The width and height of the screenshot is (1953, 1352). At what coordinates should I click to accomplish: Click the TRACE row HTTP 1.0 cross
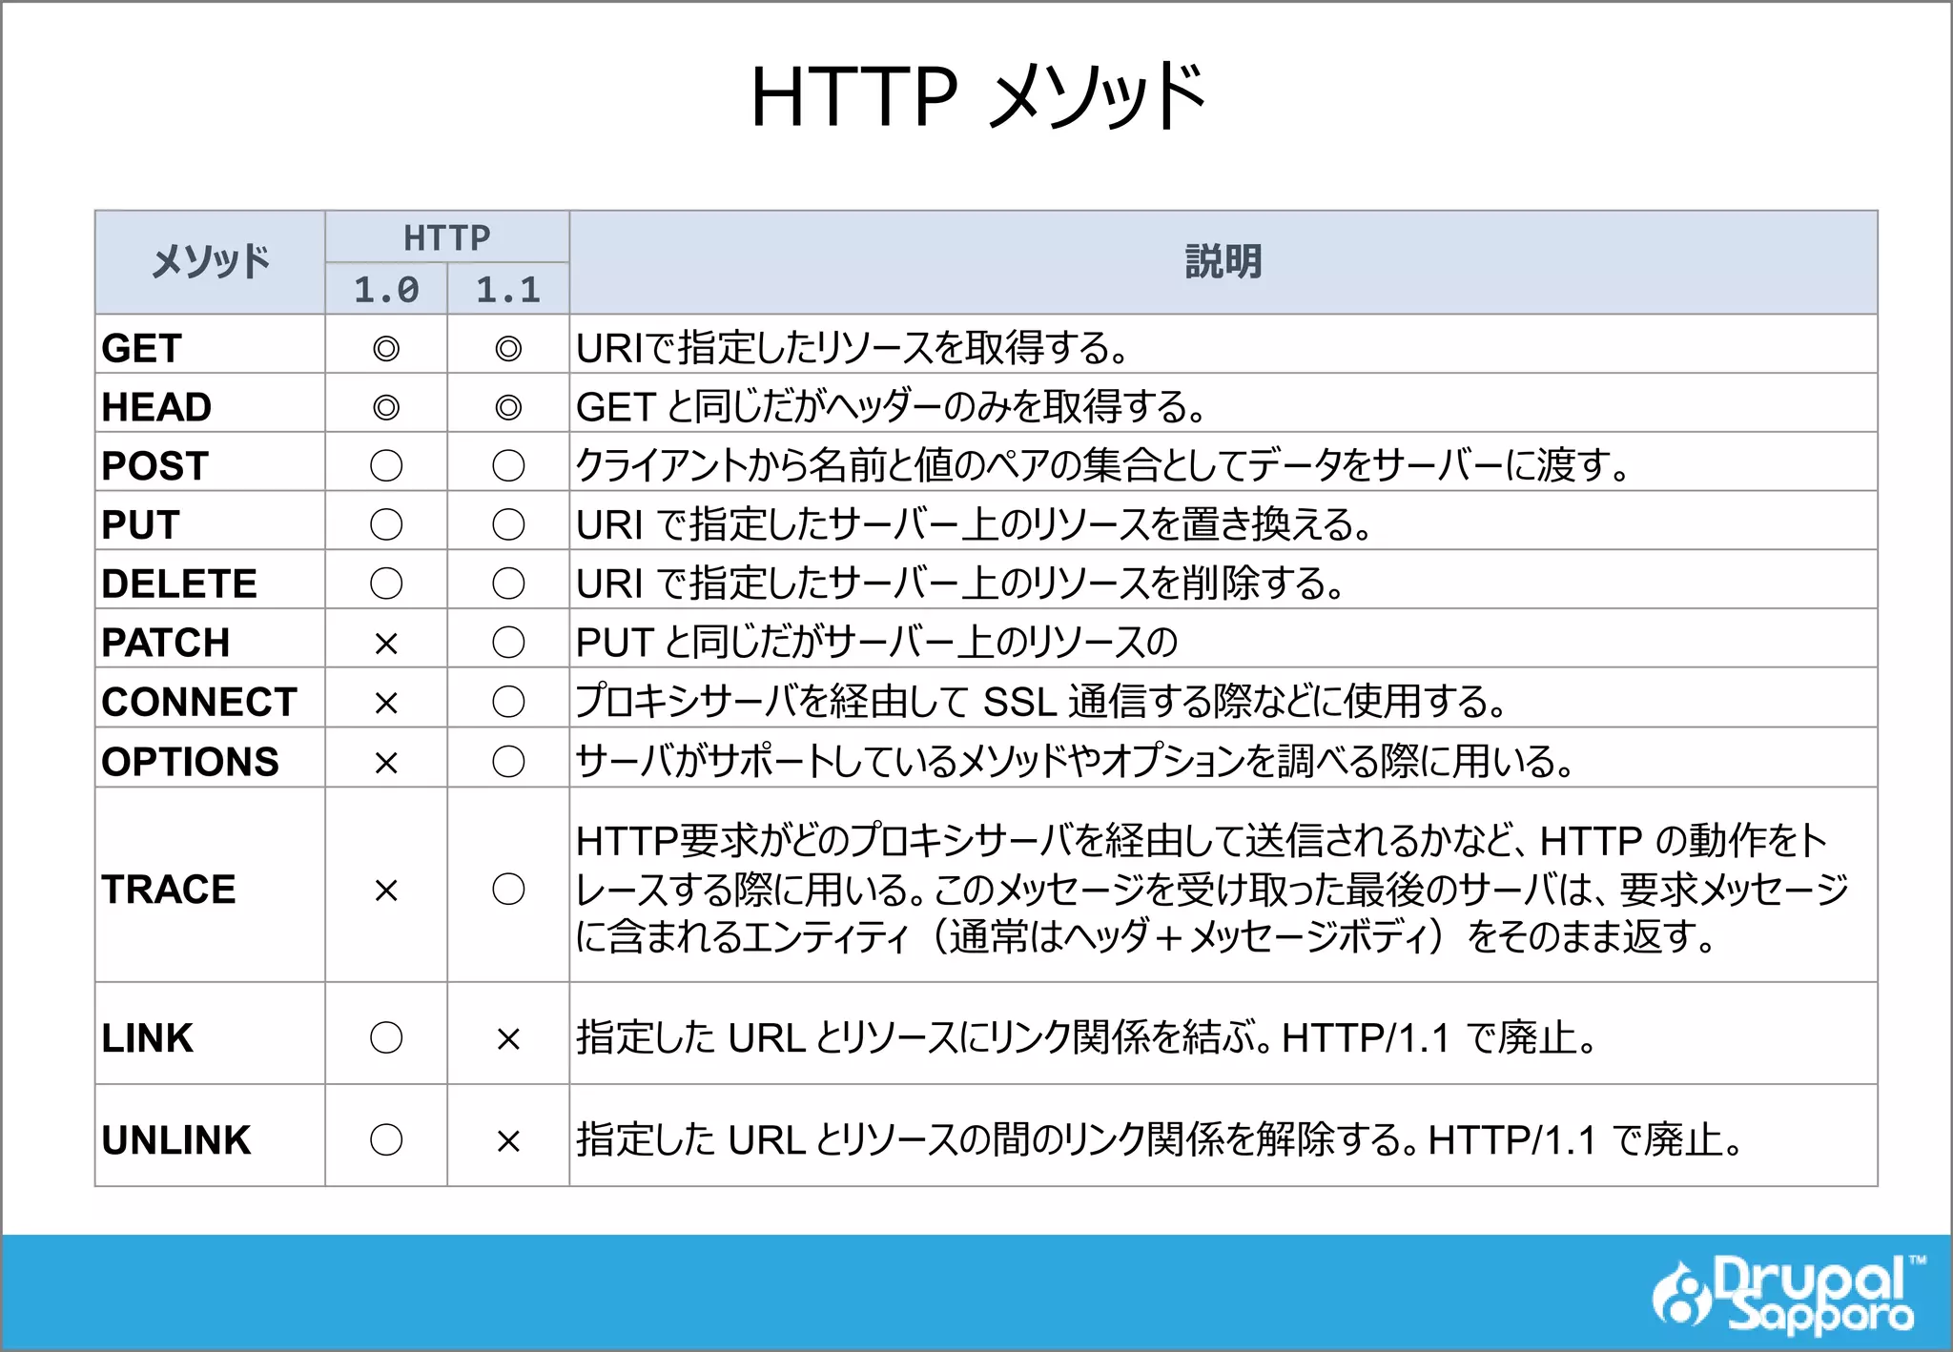coord(386,891)
